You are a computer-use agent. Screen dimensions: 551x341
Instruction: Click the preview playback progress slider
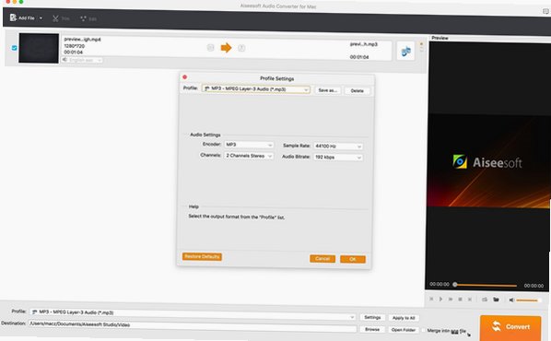pos(486,285)
